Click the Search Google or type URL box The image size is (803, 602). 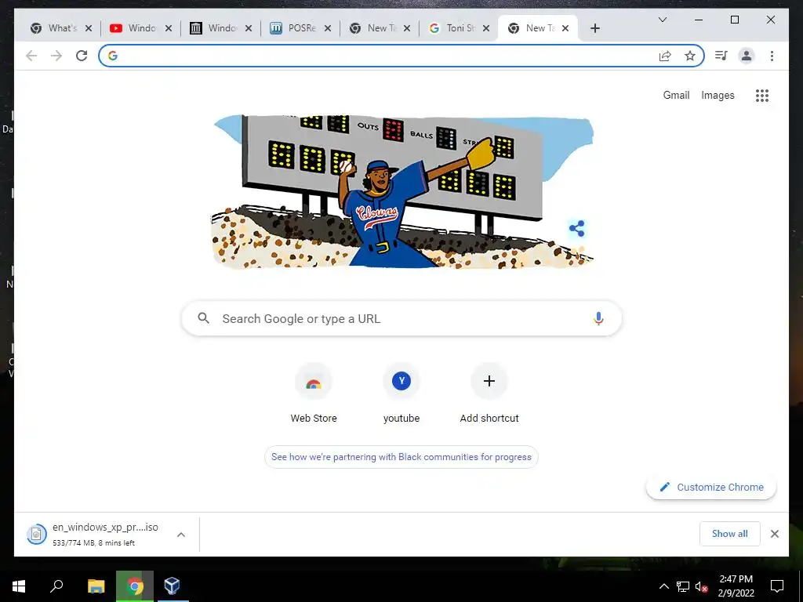pos(401,318)
